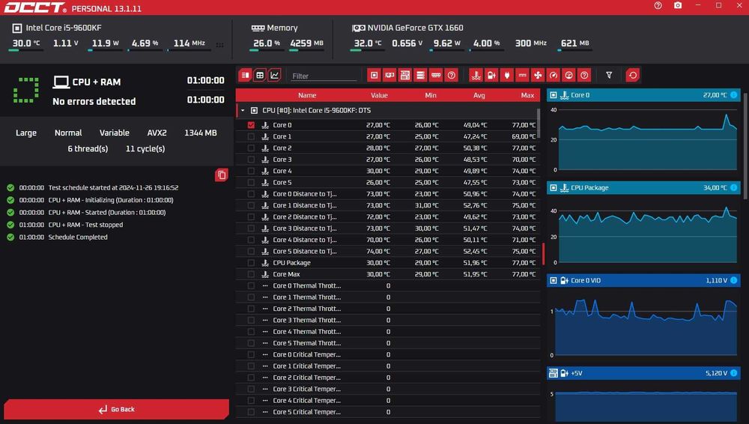The height and width of the screenshot is (424, 749).
Task: Reset sensor min/max with refresh icon
Action: coord(632,75)
